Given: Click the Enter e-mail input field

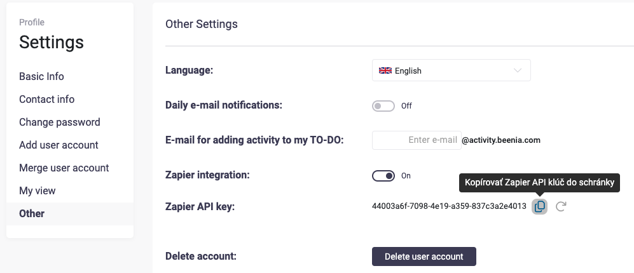Looking at the screenshot, I should [x=417, y=140].
